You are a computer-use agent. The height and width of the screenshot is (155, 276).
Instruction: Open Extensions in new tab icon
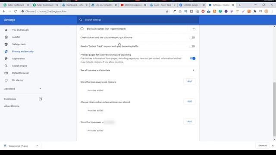[x=40, y=99]
